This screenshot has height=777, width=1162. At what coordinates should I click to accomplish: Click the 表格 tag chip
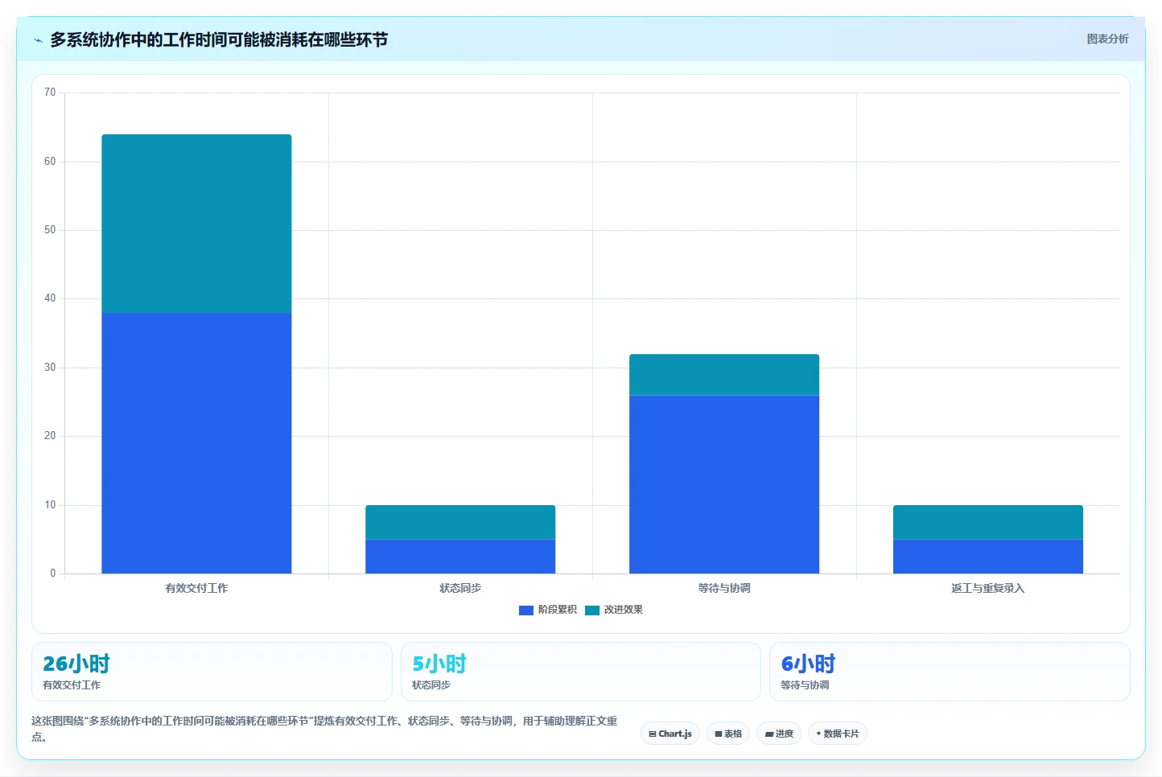coord(728,734)
